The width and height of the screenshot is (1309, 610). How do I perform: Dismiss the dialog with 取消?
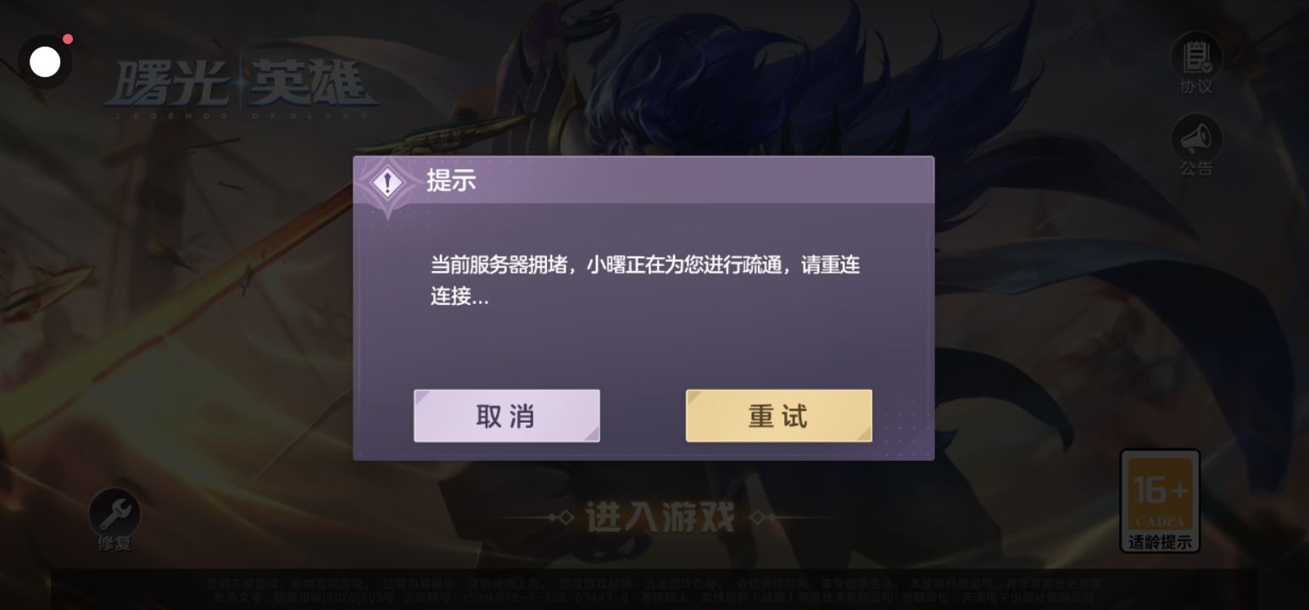point(506,416)
